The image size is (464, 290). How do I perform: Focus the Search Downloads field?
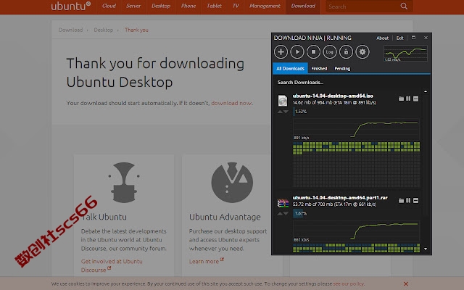[349, 82]
